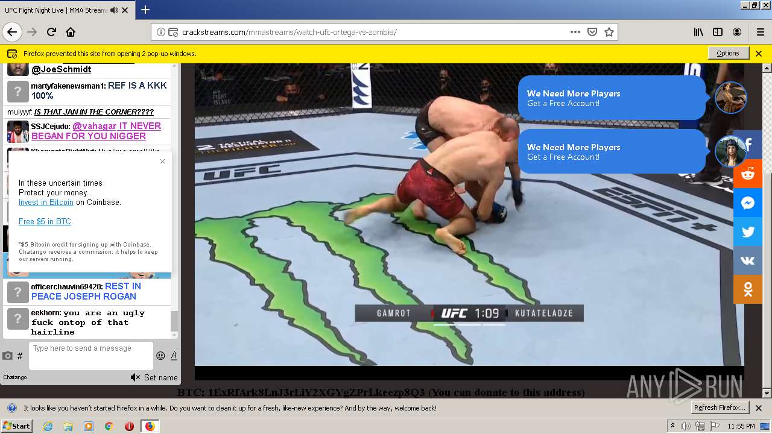Image resolution: width=772 pixels, height=434 pixels.
Task: Click first We Need More Players ad
Action: click(612, 98)
